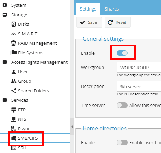
Task: Switch to the Shares tab
Action: [112, 9]
